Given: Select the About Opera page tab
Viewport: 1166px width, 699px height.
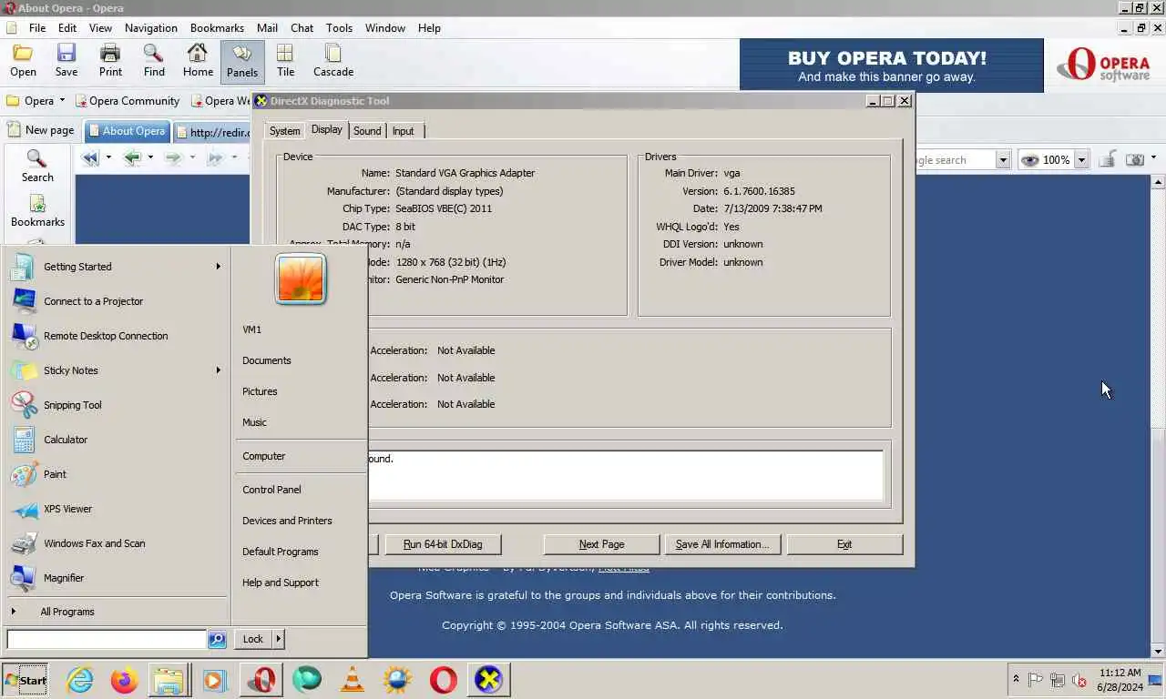Looking at the screenshot, I should [127, 131].
